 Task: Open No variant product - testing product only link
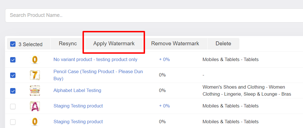pyautogui.click(x=95, y=59)
